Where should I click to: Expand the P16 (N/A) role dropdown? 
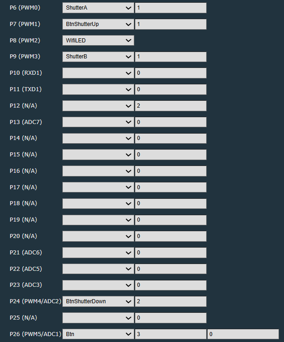pyautogui.click(x=98, y=171)
